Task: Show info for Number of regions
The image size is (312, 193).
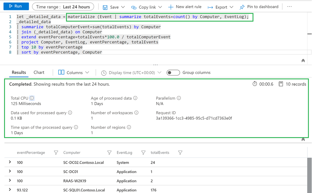Action: tap(129, 127)
